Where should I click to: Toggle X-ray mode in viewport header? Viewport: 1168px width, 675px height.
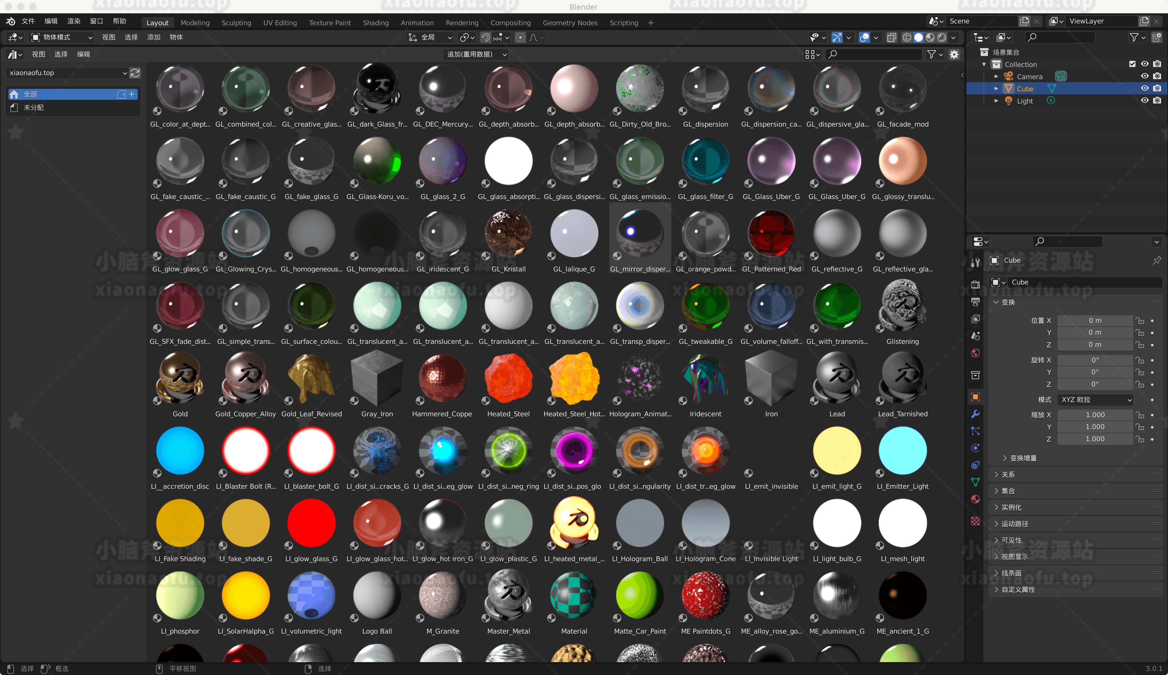tap(892, 37)
